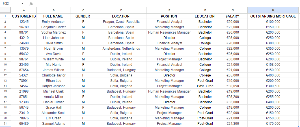The image size is (300, 127).
Task: Click the Samuel Adams name cell
Action: 53,124
